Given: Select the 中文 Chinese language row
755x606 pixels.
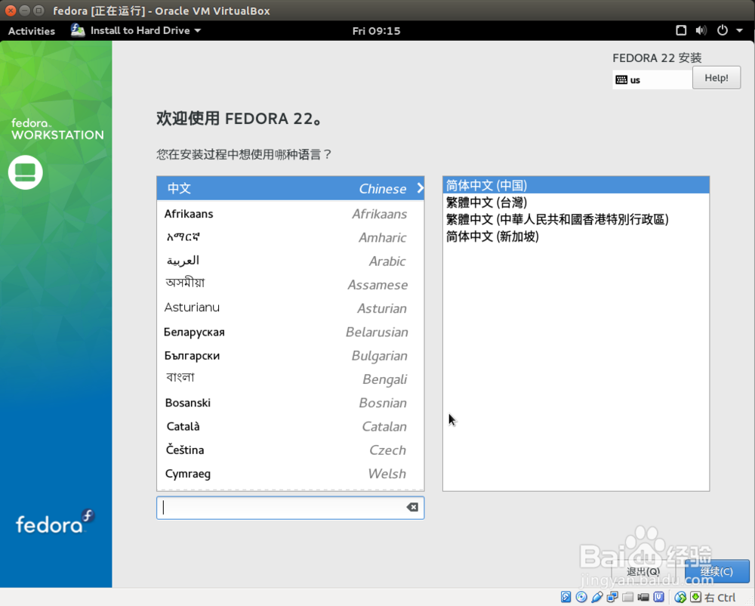Looking at the screenshot, I should point(291,188).
